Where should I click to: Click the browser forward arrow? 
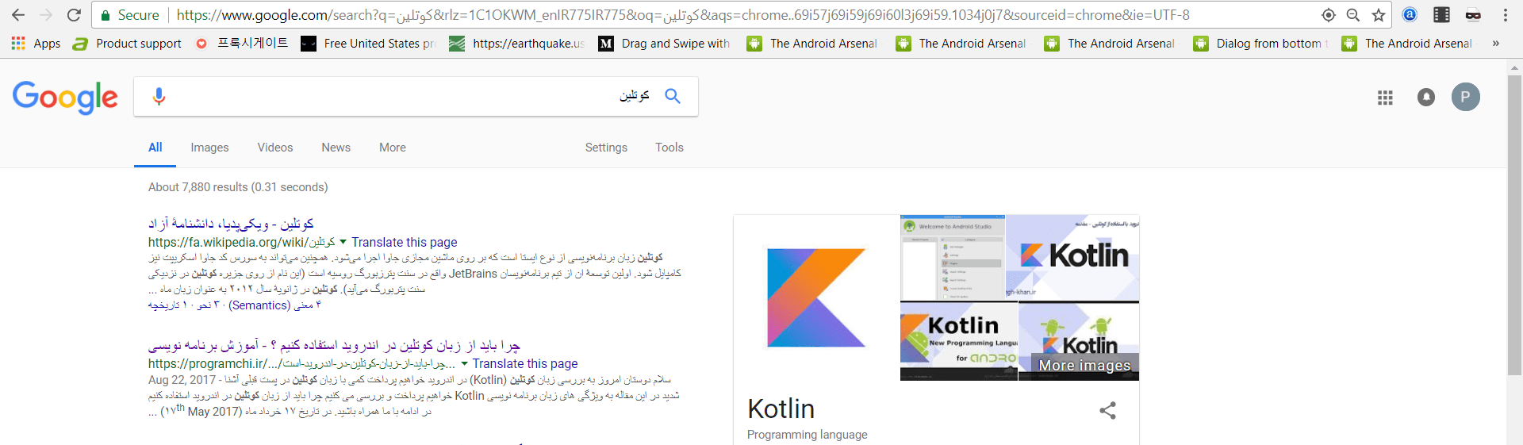click(46, 15)
